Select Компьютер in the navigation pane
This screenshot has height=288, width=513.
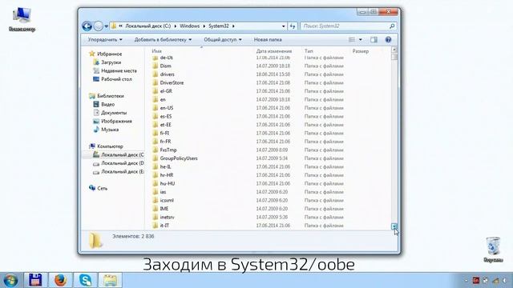coord(110,146)
